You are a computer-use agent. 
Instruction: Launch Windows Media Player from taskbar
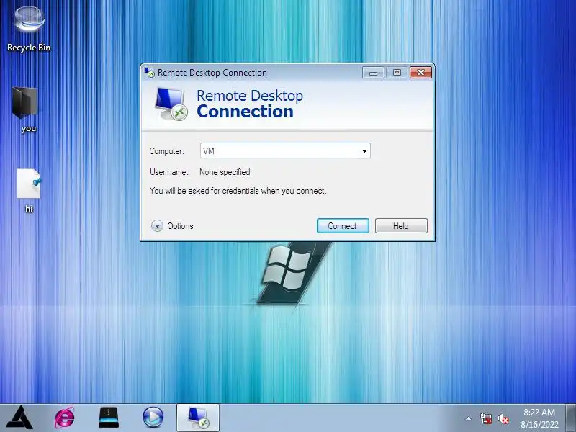153,418
